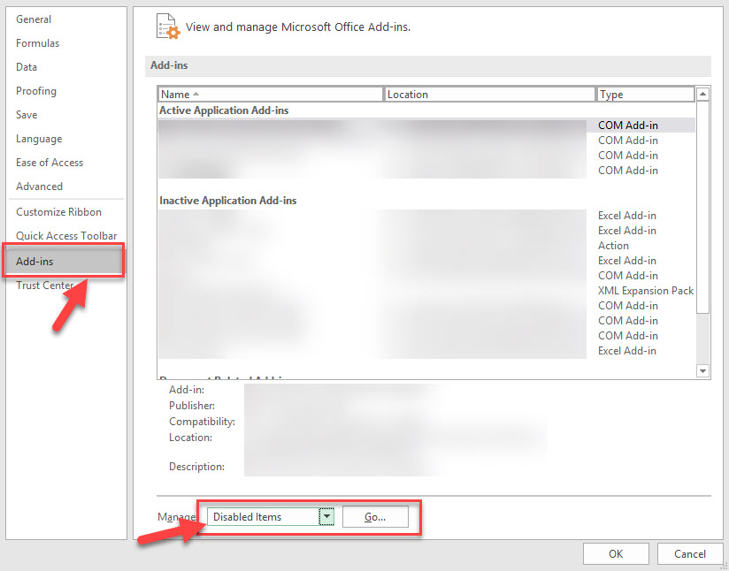
Task: Open Quick Access Toolbar settings
Action: (66, 236)
